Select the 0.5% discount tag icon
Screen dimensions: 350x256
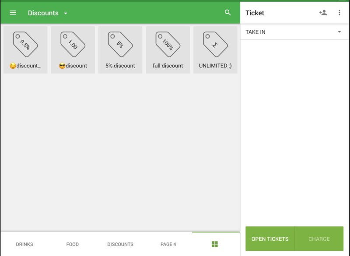pos(25,44)
